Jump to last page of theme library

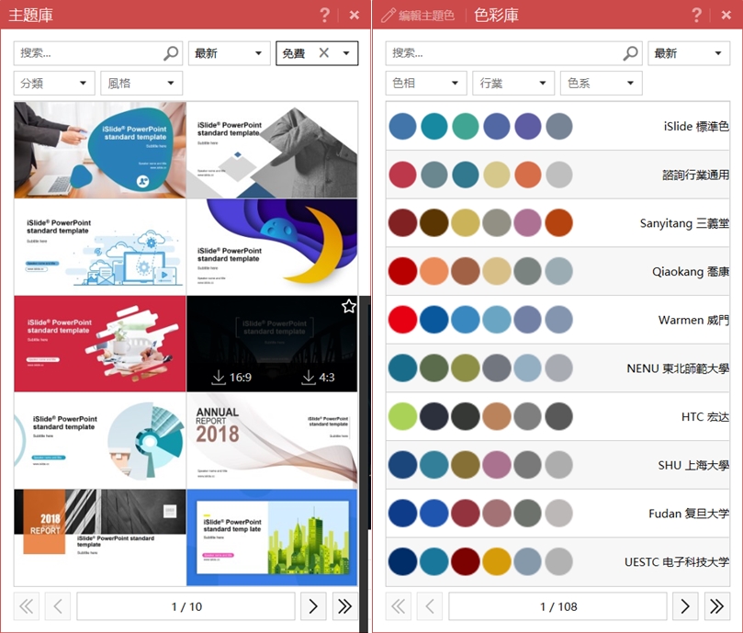tap(345, 606)
